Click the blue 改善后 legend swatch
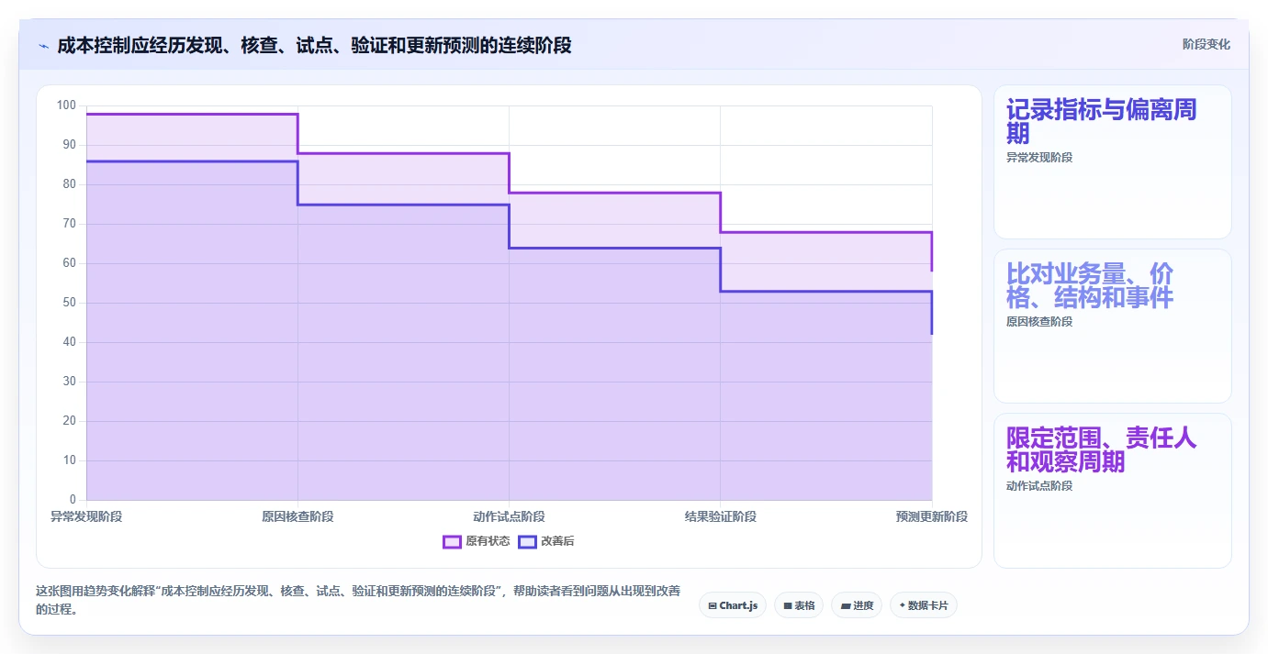Screen dimensions: 1268x654 coord(528,541)
